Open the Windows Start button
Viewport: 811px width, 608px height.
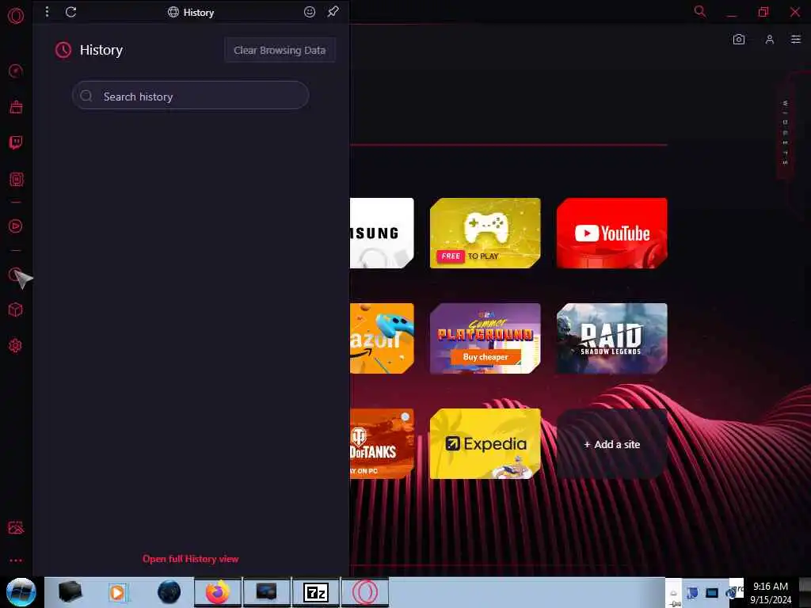tap(21, 592)
